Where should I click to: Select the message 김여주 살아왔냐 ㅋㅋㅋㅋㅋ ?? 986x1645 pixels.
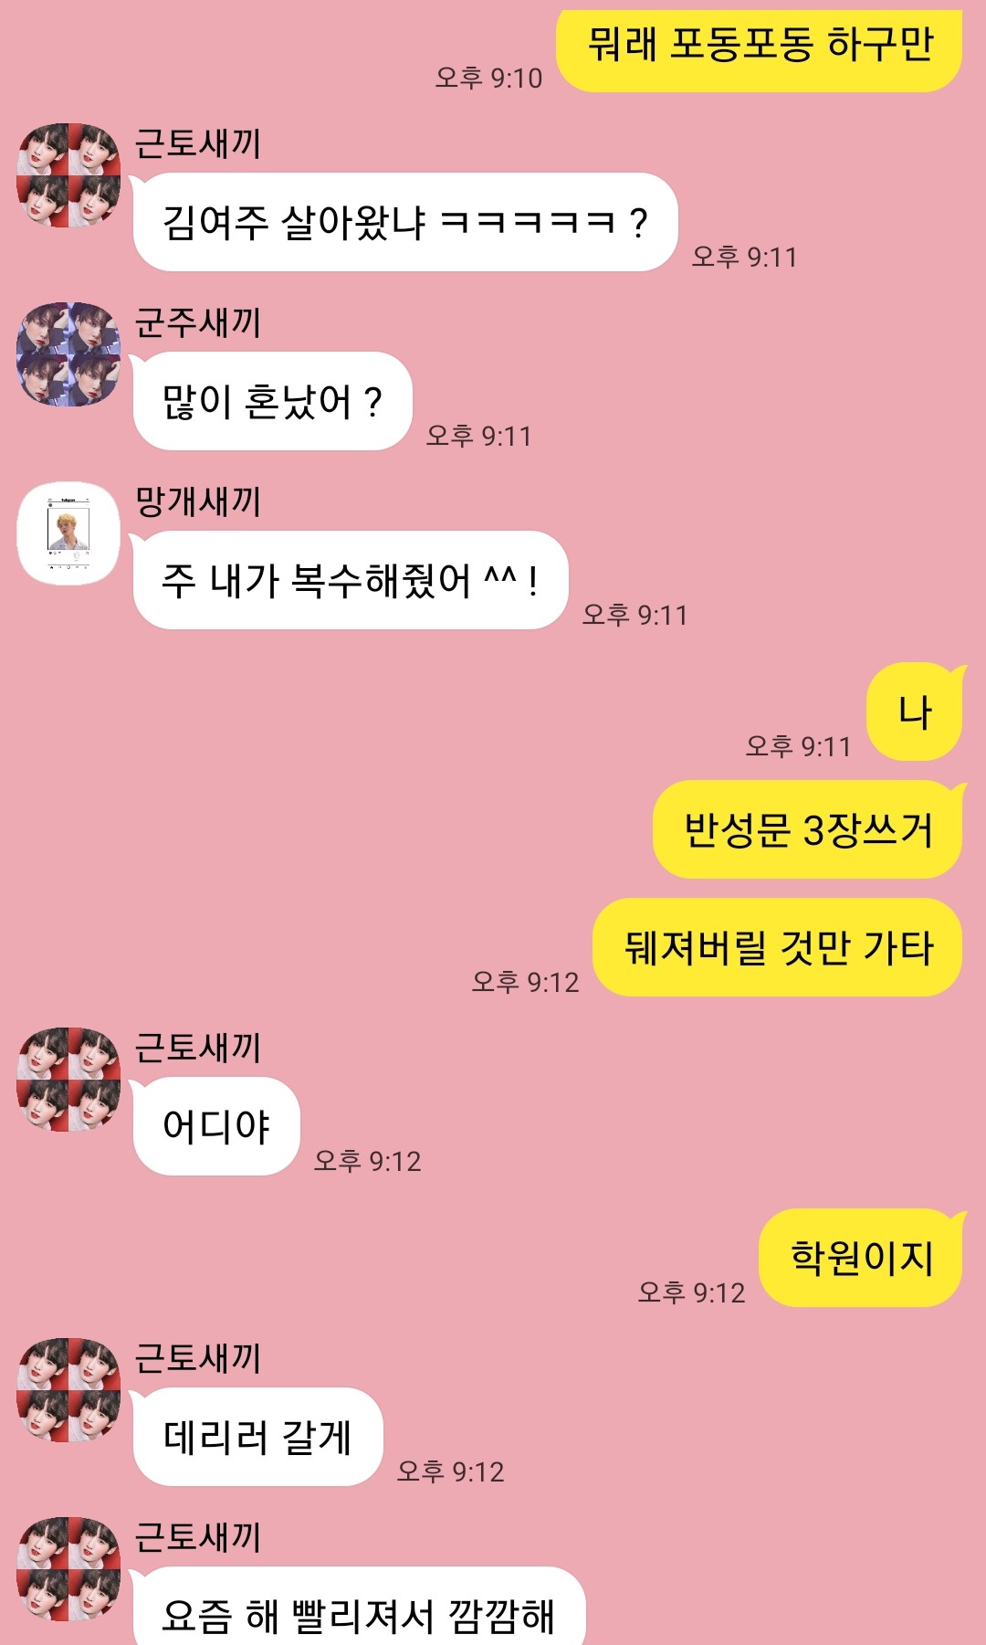pos(405,222)
